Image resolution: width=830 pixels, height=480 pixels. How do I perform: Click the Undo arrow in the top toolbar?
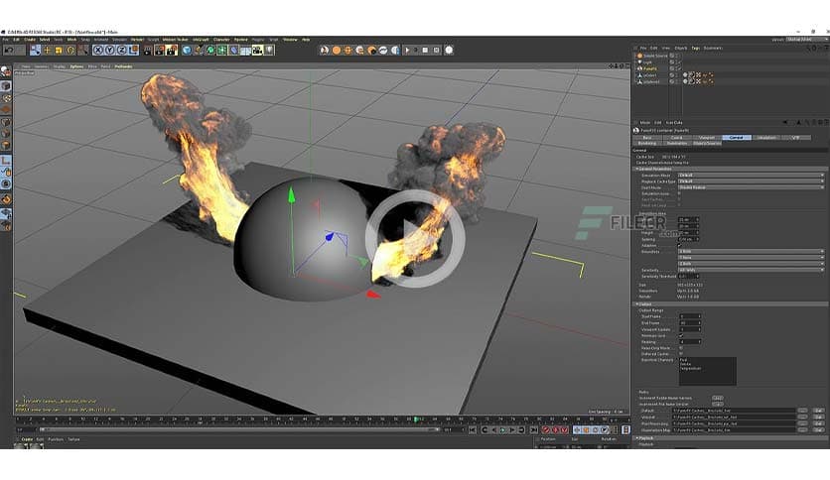coord(9,51)
